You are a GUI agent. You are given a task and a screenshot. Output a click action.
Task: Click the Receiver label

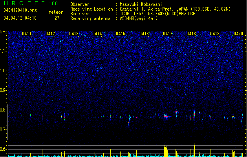click(x=80, y=14)
